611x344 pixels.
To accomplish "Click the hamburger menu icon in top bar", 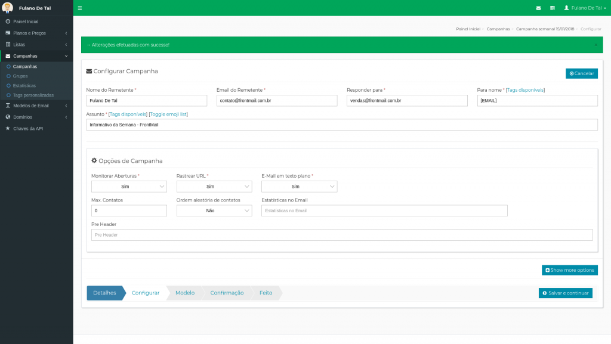I will (x=80, y=8).
